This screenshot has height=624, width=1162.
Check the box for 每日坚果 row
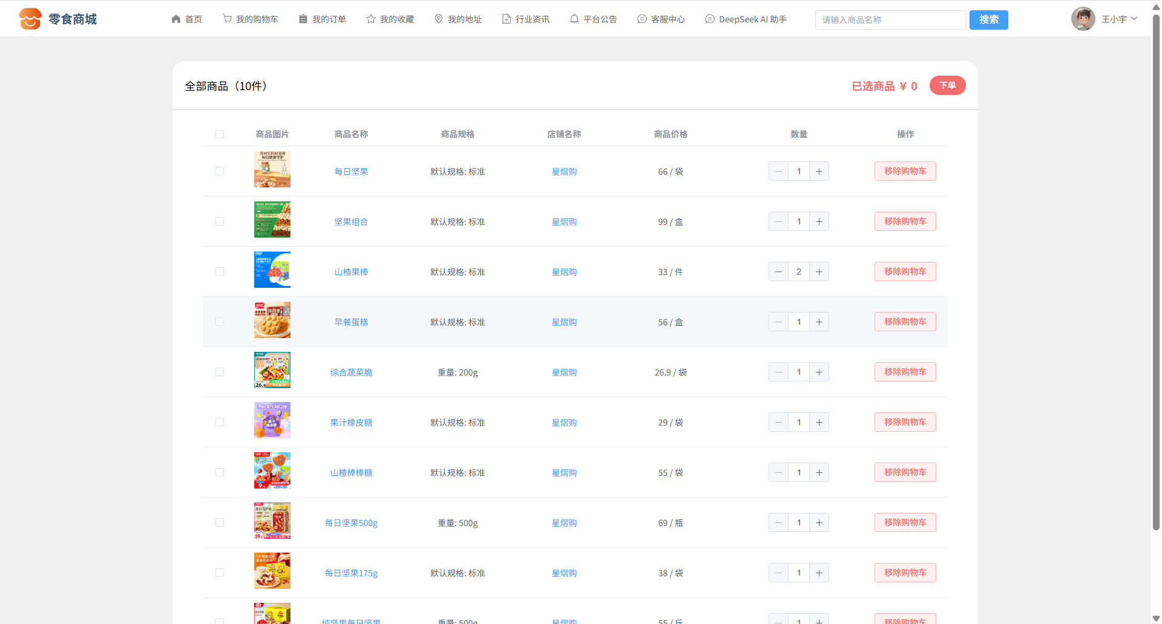(220, 171)
